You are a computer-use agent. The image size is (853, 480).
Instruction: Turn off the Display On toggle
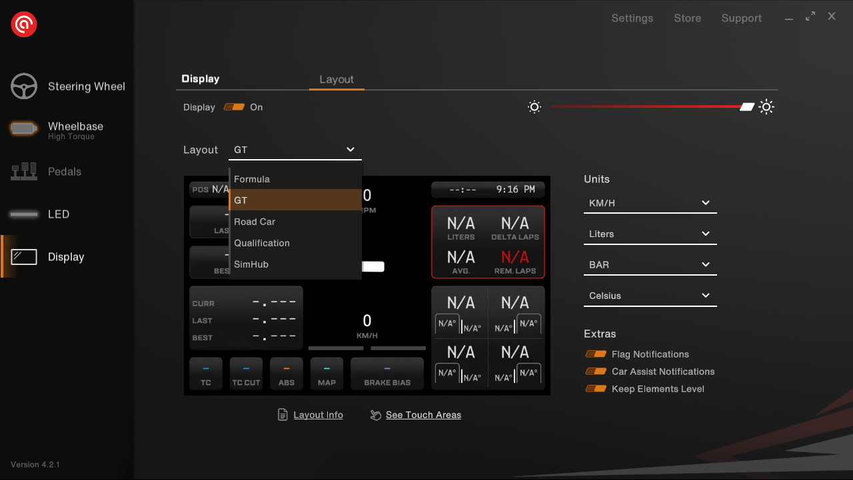(x=234, y=107)
